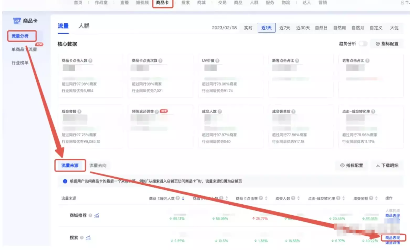Click the help icon on the 点击-成交转化率 card

[373, 111]
